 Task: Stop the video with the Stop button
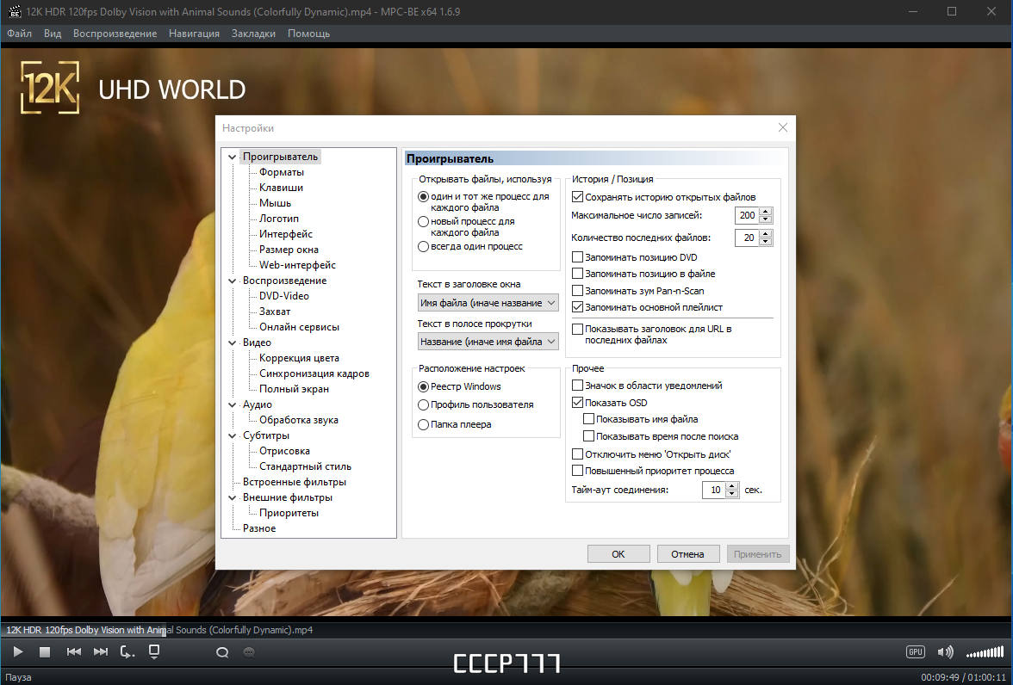(45, 652)
